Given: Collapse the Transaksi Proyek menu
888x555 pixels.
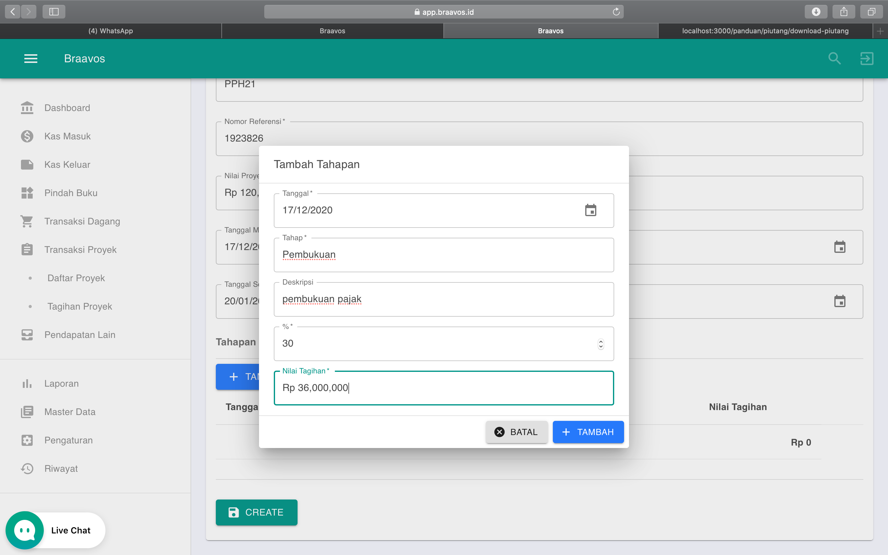Looking at the screenshot, I should (80, 250).
